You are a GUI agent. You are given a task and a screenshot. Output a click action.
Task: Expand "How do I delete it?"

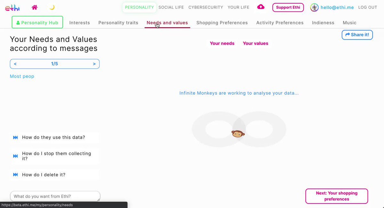point(55,175)
